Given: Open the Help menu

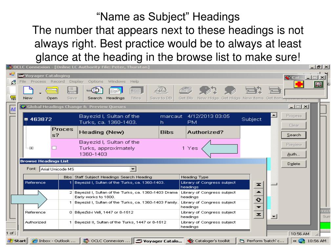Looking at the screenshot, I should [x=135, y=81].
